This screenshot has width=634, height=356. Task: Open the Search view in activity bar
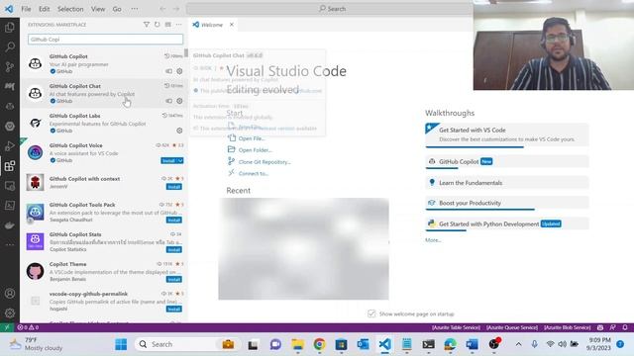coord(10,46)
